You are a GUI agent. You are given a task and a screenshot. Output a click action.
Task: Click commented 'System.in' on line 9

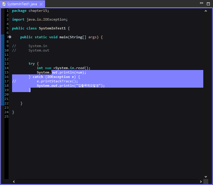pyautogui.click(x=38, y=46)
